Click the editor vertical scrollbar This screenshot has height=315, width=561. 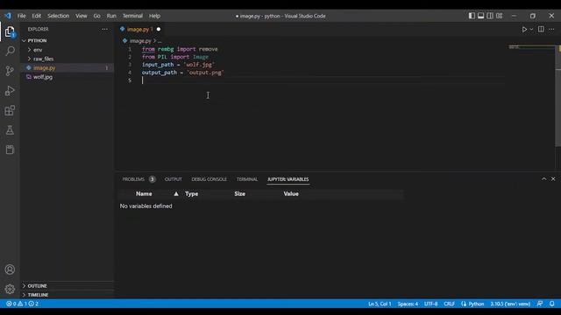[x=557, y=96]
